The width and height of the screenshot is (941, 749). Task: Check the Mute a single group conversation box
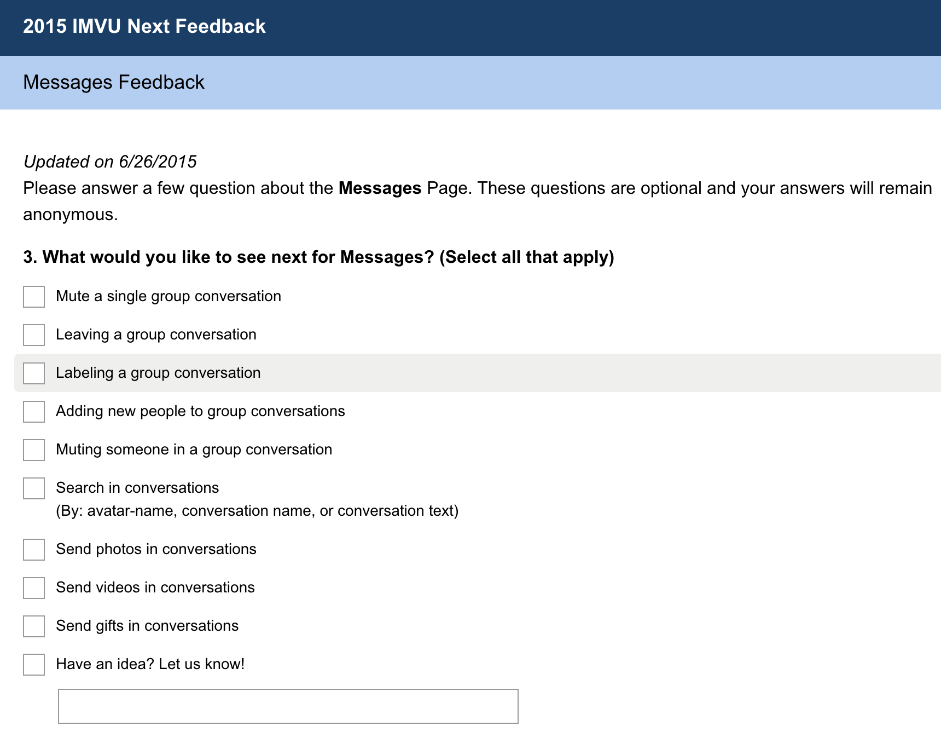pos(34,297)
